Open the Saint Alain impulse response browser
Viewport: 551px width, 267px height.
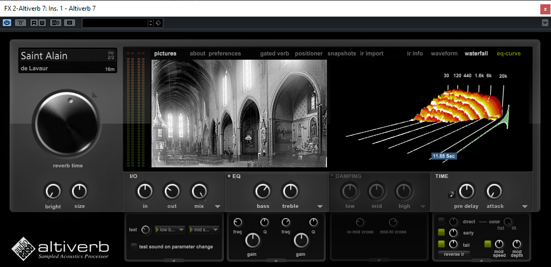point(68,60)
